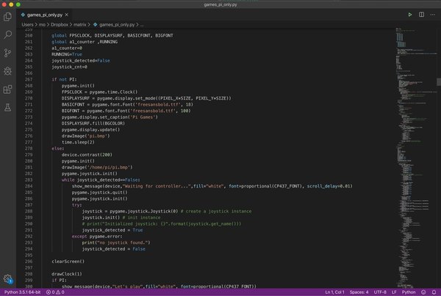441x296 pixels.
Task: Change encoding via UTF-8 status item
Action: pyautogui.click(x=380, y=292)
